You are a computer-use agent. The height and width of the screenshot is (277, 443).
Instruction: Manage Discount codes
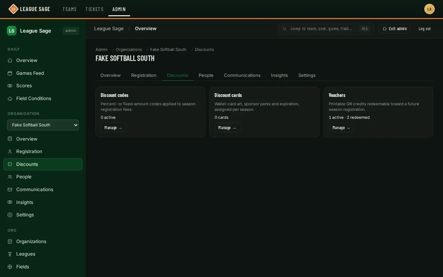114,128
